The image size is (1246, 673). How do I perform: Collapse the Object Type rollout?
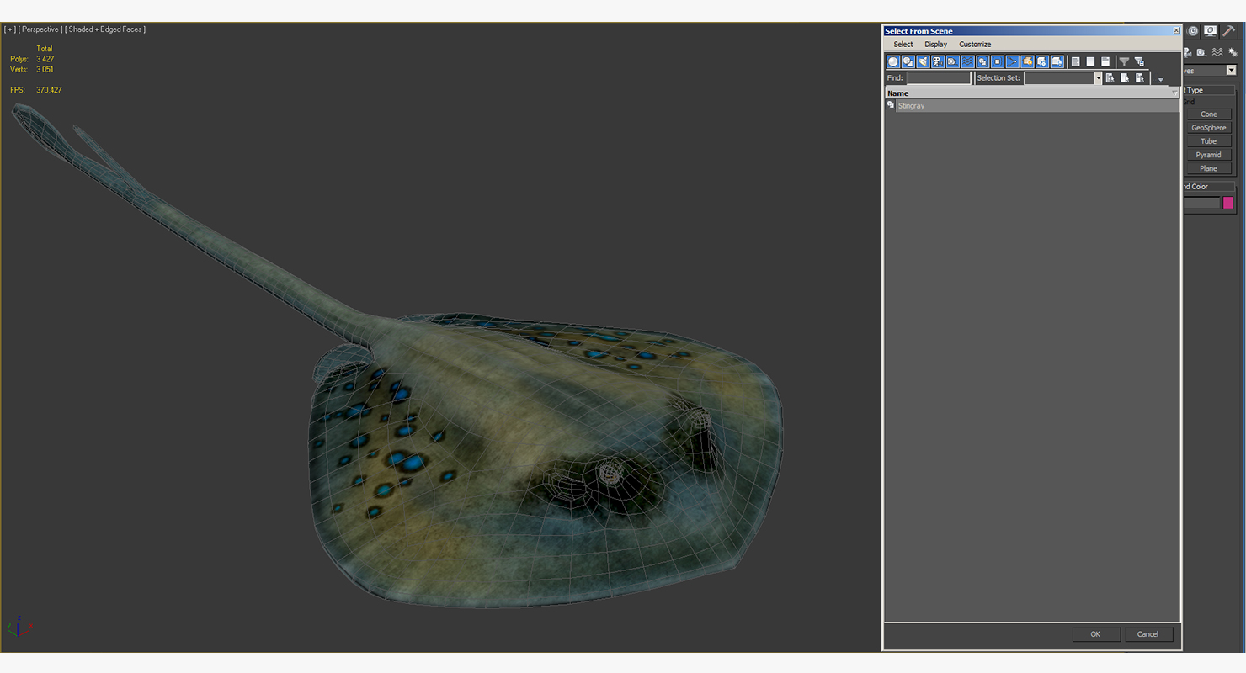[1209, 90]
